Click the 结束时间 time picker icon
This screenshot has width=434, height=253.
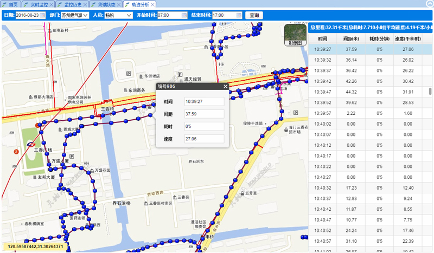pyautogui.click(x=239, y=15)
